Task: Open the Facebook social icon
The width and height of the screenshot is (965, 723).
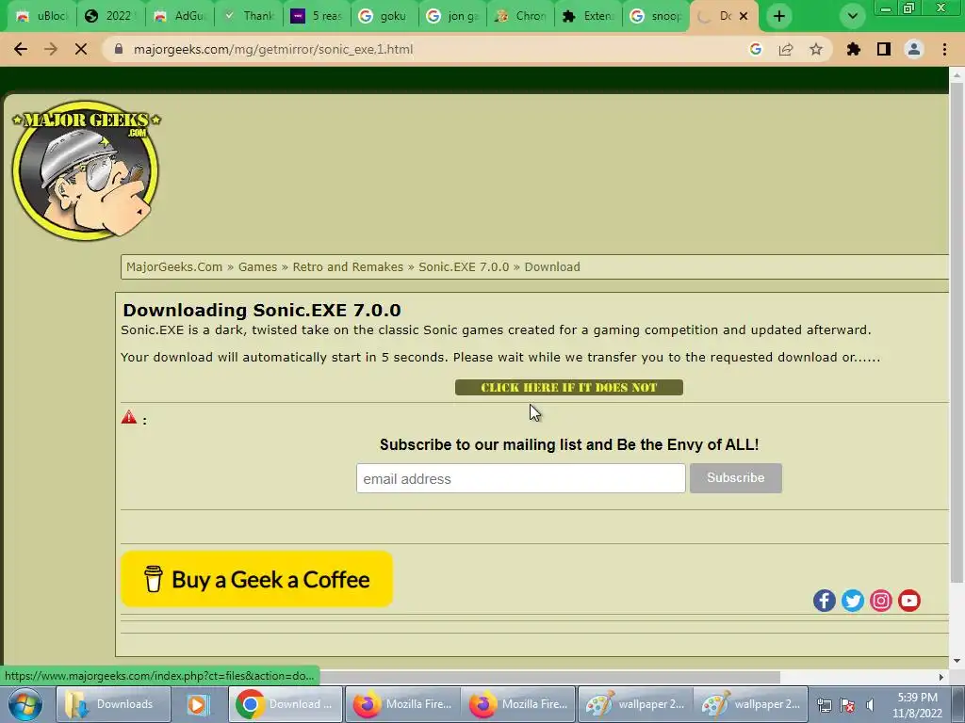Action: click(824, 601)
